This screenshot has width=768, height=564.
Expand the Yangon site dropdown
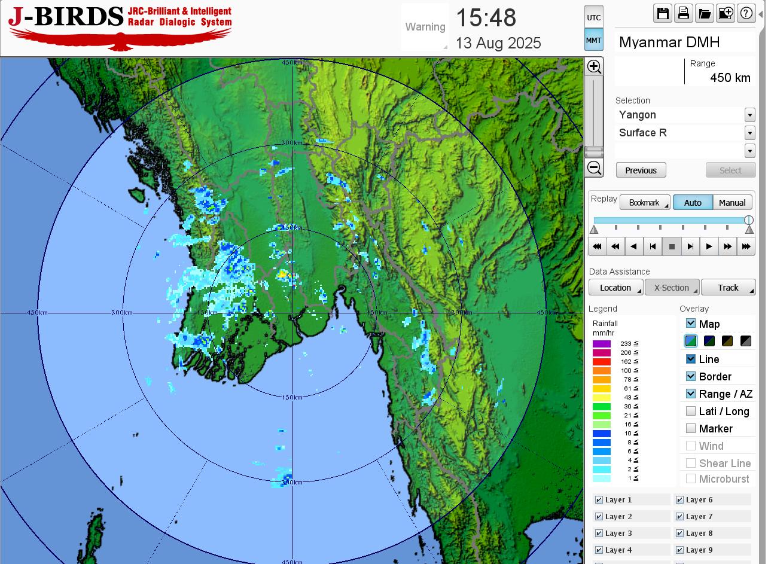tap(749, 115)
